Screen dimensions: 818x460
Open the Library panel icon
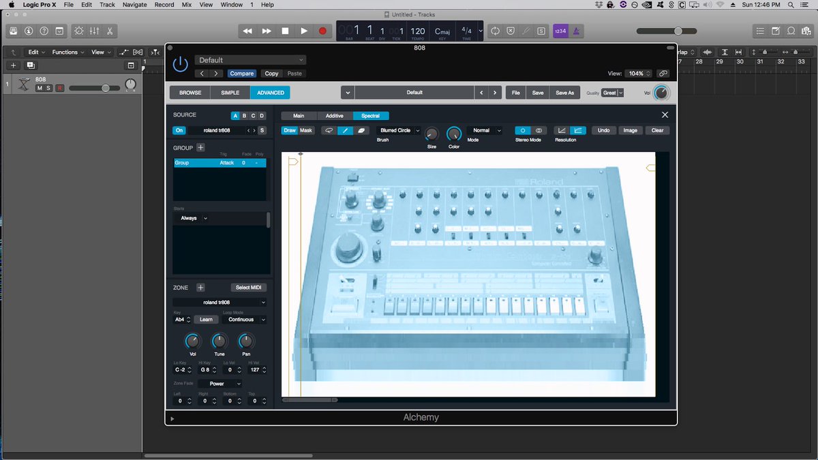pyautogui.click(x=14, y=31)
